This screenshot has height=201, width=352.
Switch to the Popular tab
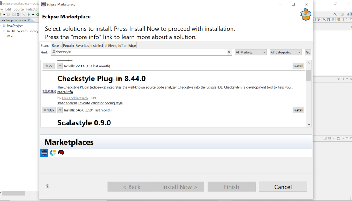pos(69,45)
